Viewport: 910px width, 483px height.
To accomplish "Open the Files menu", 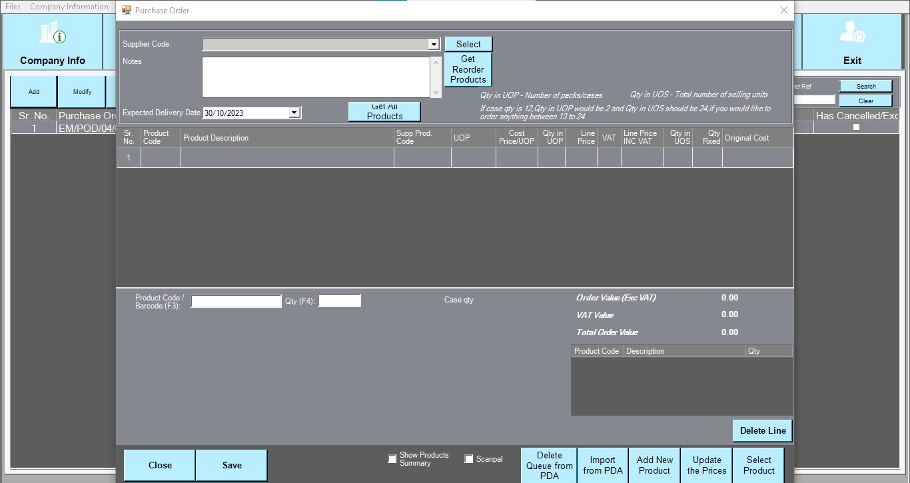I will tap(13, 7).
